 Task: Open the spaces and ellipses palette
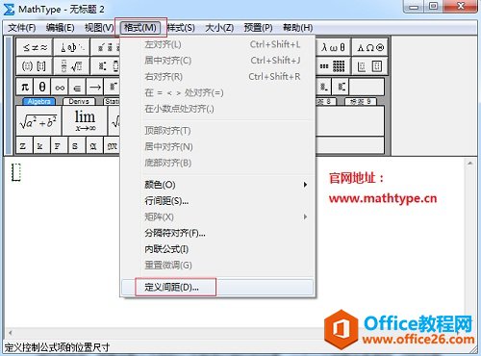click(x=72, y=47)
